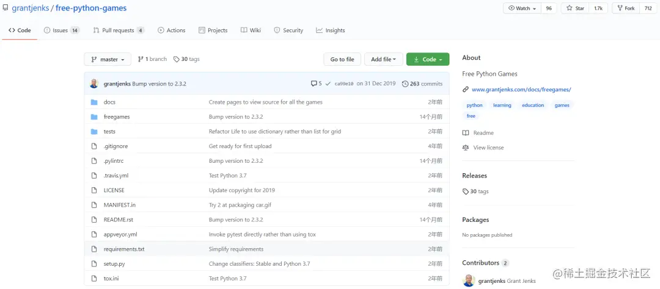Select the python topic tag
This screenshot has width=660, height=289.
pyautogui.click(x=474, y=105)
